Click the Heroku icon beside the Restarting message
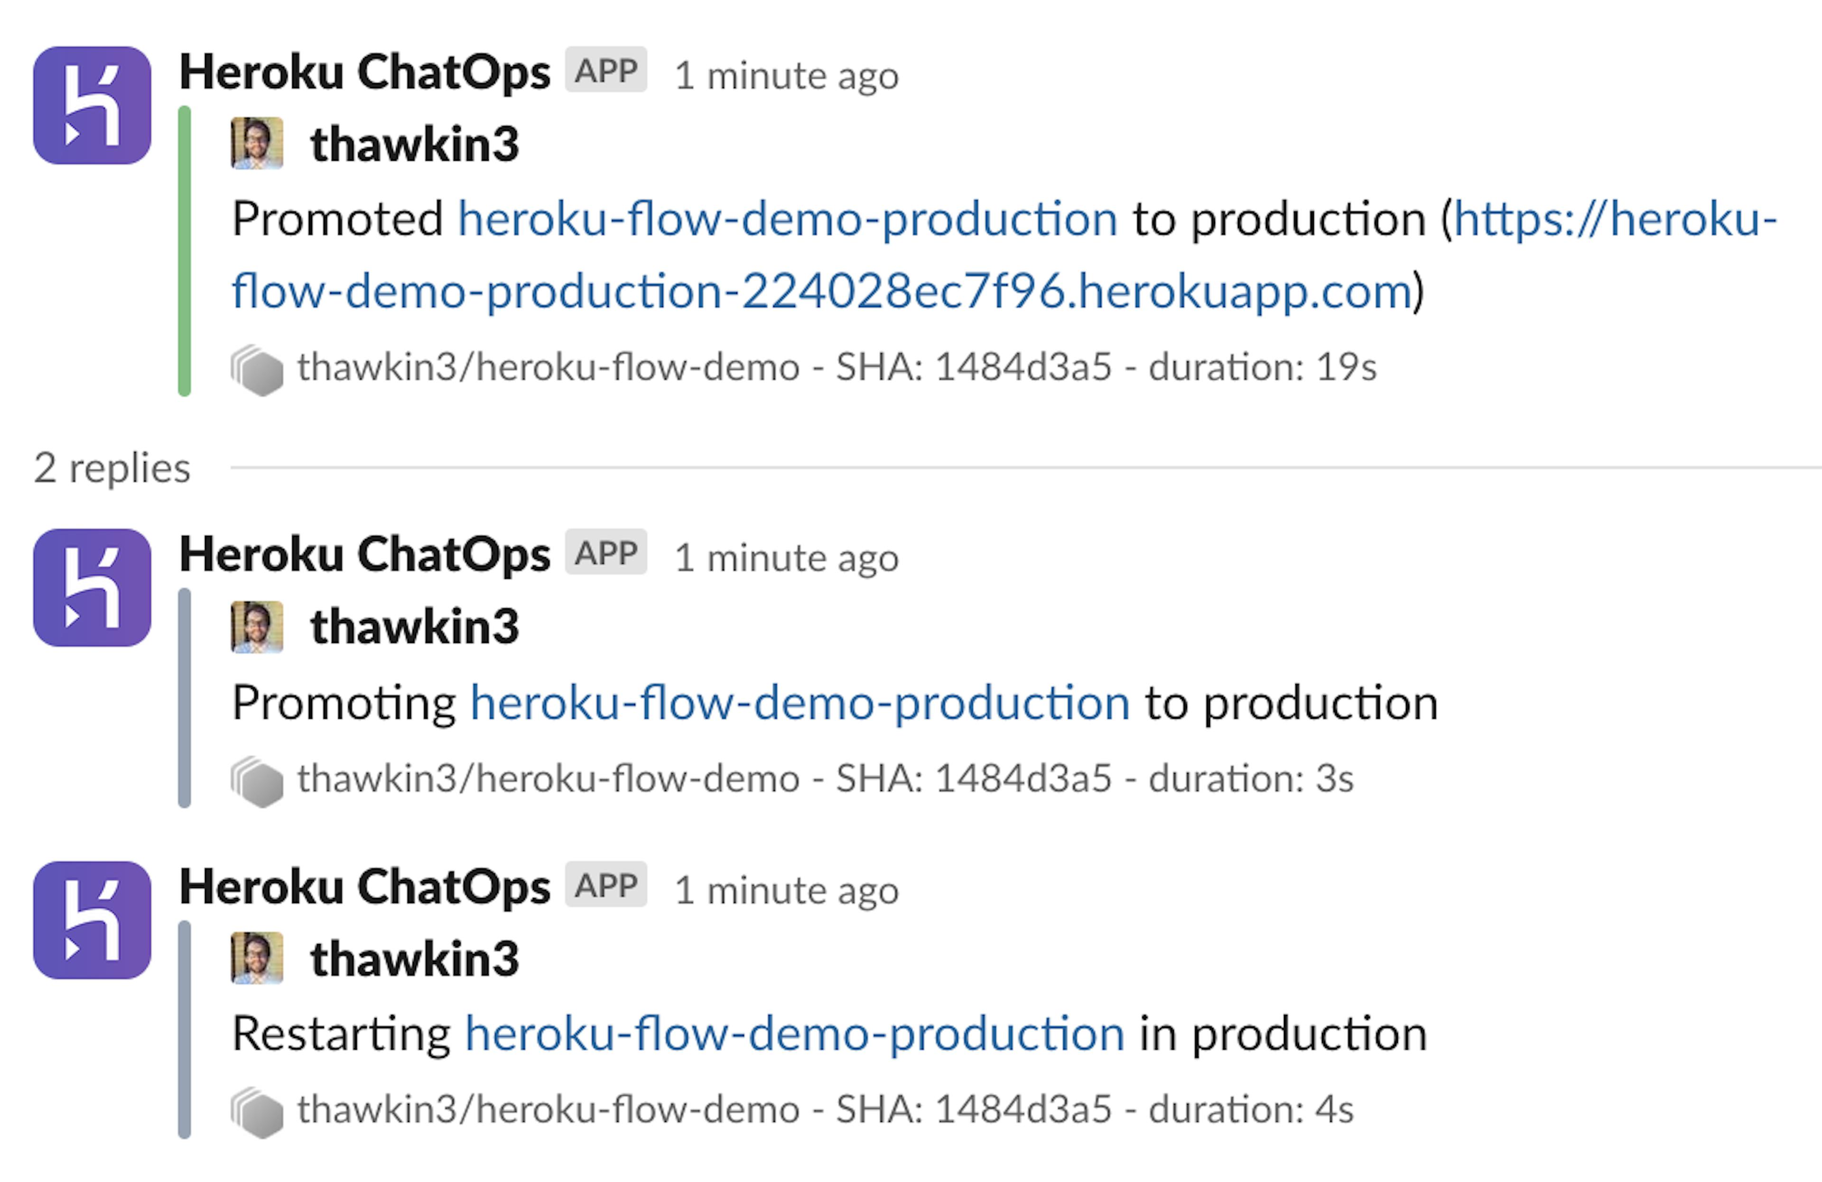This screenshot has width=1822, height=1182. 92,922
